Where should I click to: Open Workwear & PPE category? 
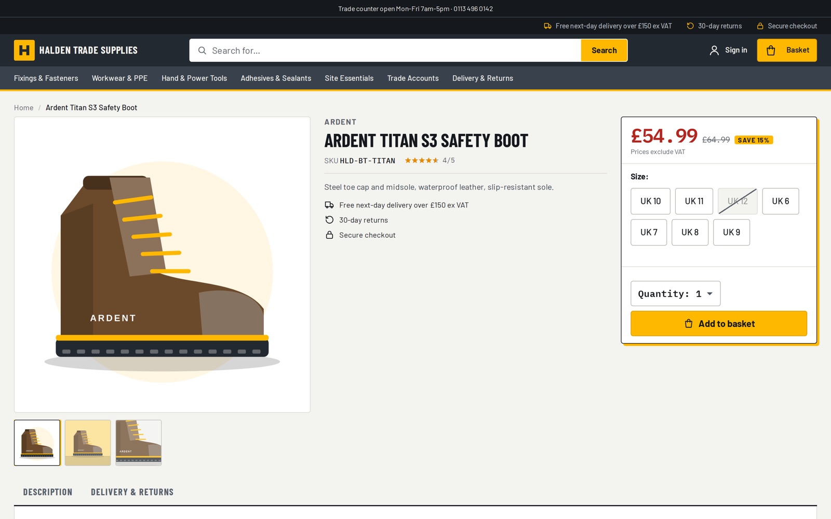click(x=119, y=78)
